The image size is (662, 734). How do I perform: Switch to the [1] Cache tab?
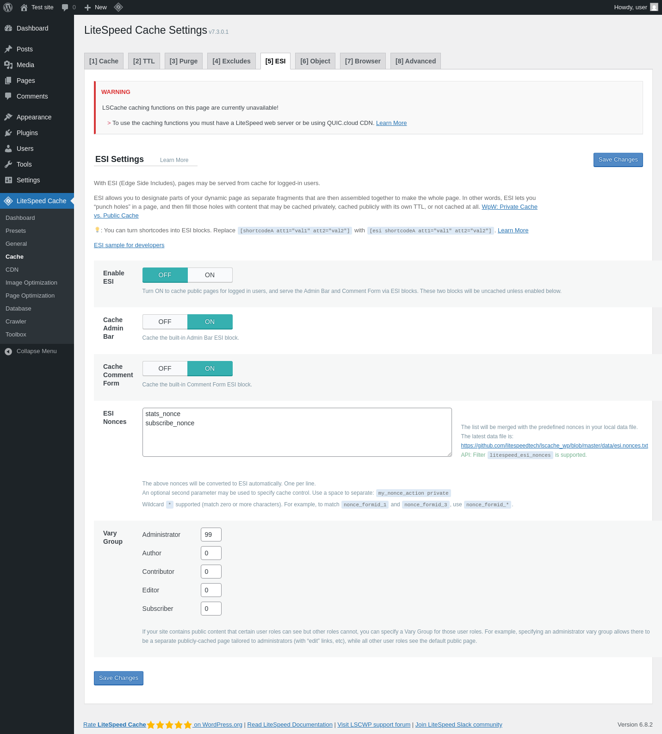click(104, 61)
